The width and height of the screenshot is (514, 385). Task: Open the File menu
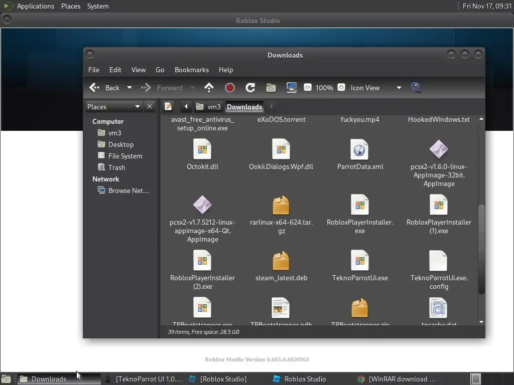click(x=94, y=70)
